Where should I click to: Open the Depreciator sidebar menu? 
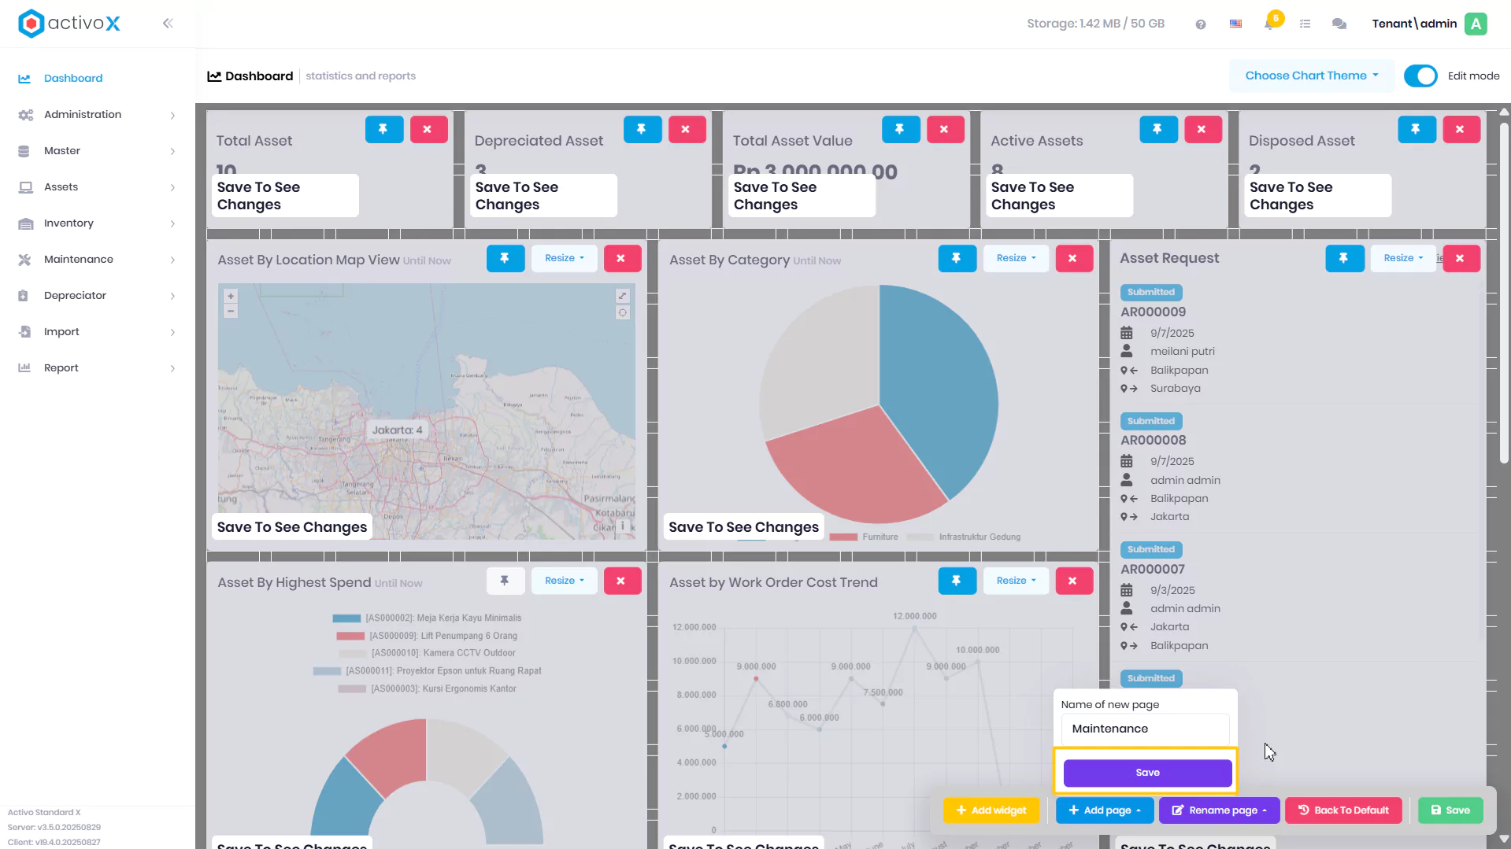(x=97, y=296)
